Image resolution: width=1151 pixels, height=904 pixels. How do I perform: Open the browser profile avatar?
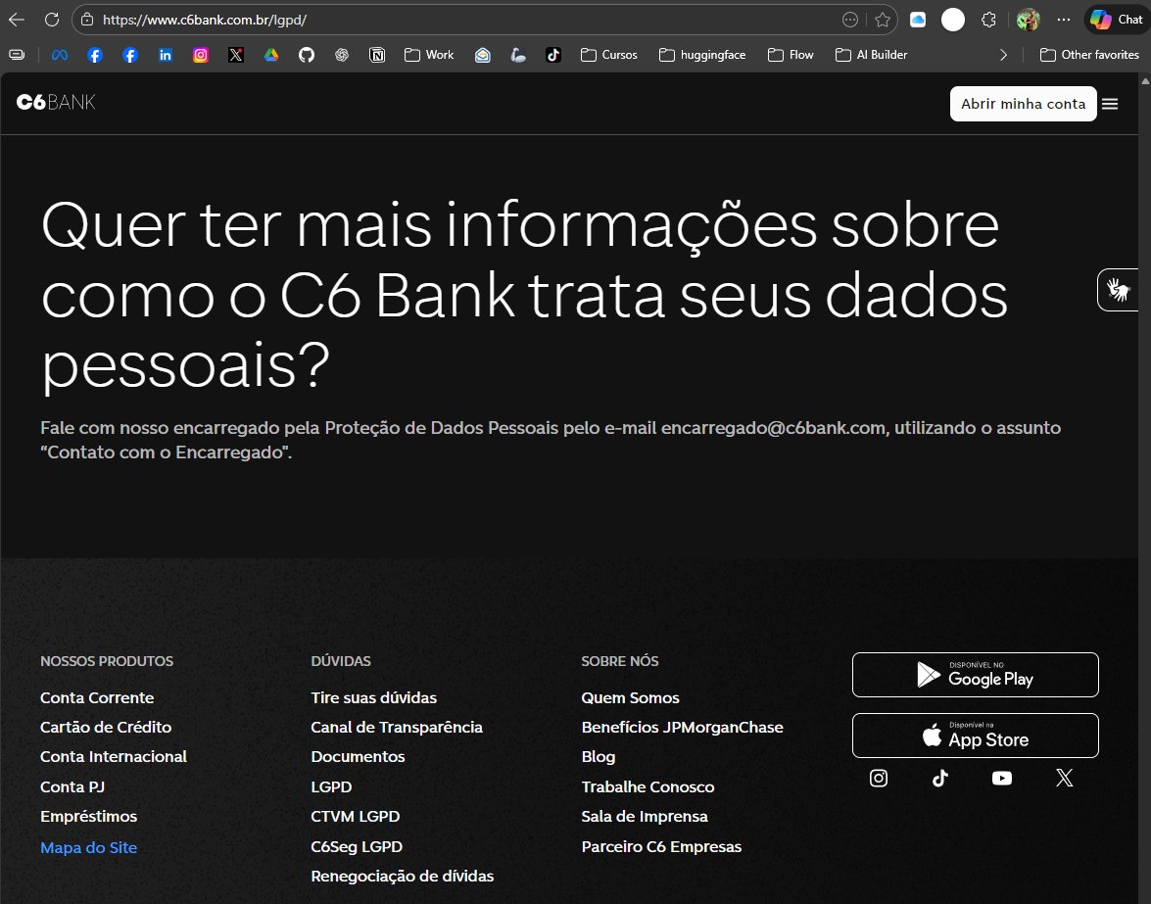click(x=1028, y=20)
